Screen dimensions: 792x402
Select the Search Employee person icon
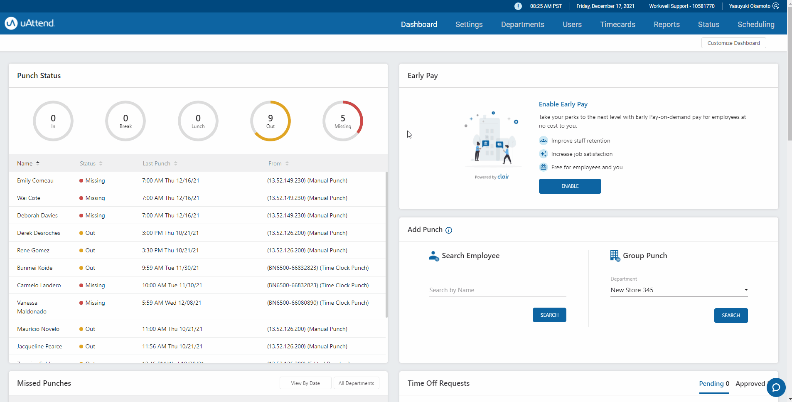click(x=434, y=256)
